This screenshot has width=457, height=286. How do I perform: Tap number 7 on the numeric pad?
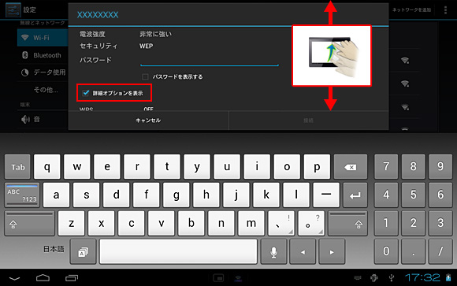pos(386,167)
